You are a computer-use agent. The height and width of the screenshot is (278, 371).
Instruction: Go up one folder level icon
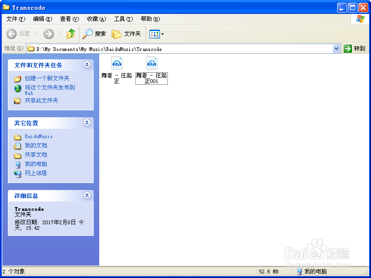[x=71, y=34]
